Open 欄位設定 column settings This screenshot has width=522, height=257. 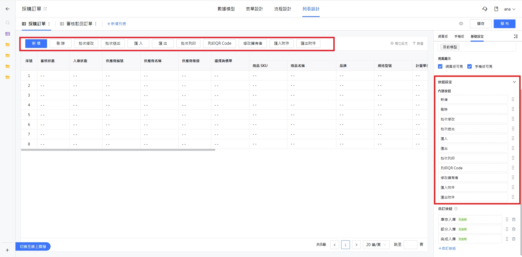click(x=399, y=43)
